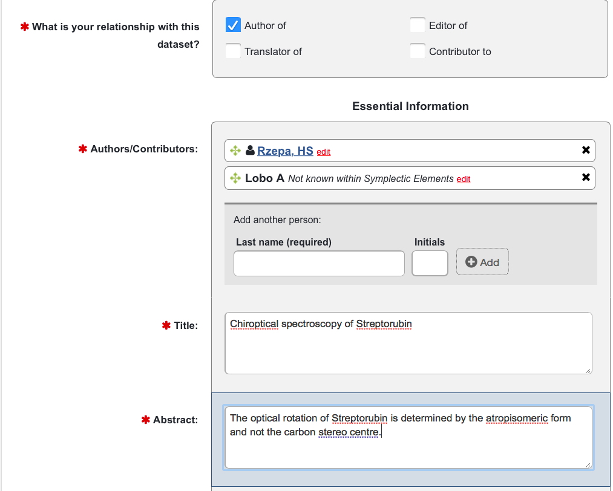
Task: Enable the Translator of checkbox
Action: tap(233, 51)
